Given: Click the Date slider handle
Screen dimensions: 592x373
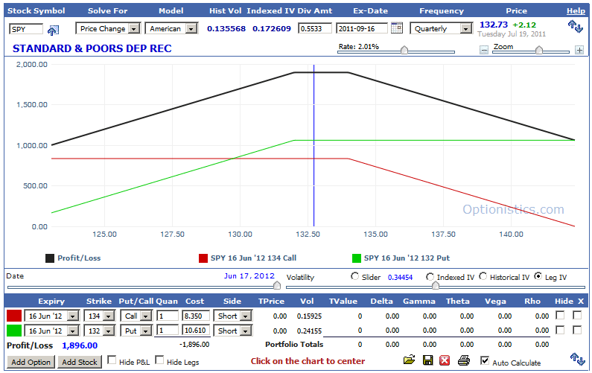Looking at the screenshot, I should coord(277,285).
